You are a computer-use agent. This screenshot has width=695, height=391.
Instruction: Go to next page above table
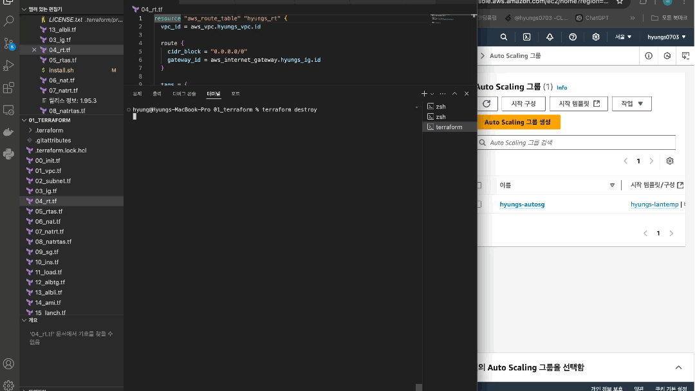651,161
